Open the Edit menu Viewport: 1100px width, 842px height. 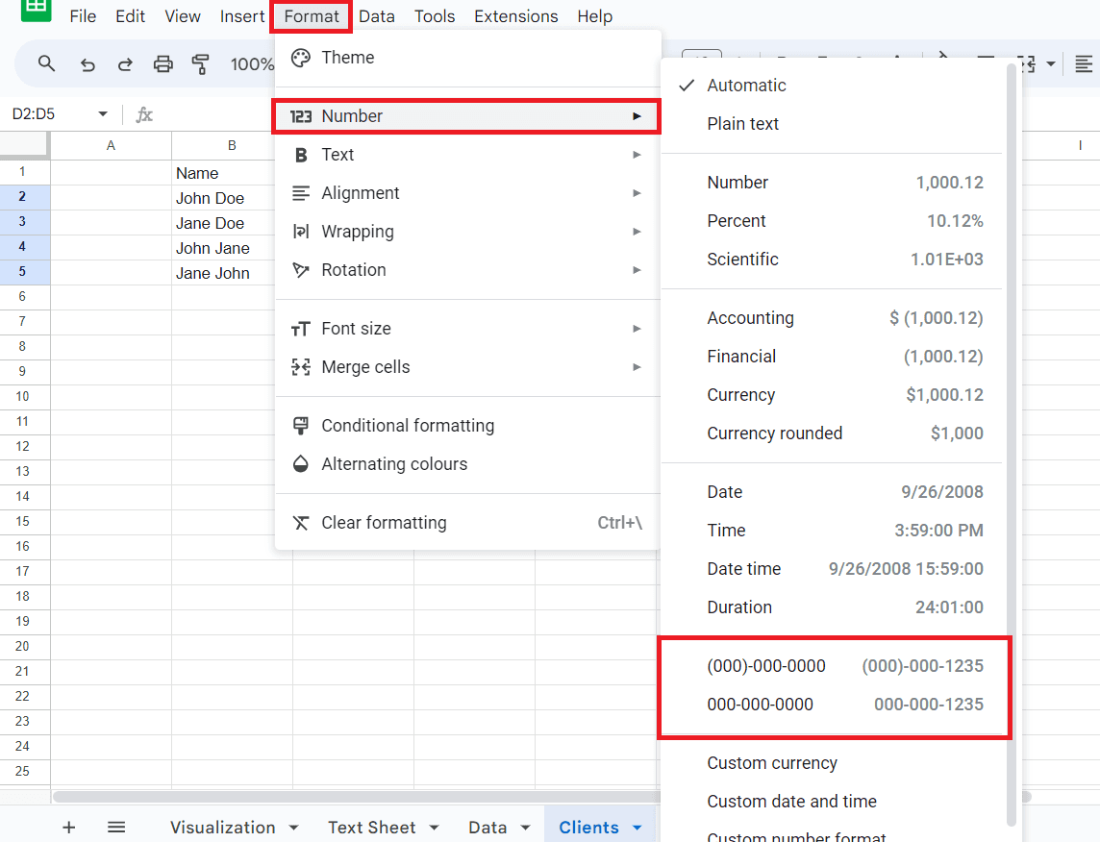tap(131, 16)
